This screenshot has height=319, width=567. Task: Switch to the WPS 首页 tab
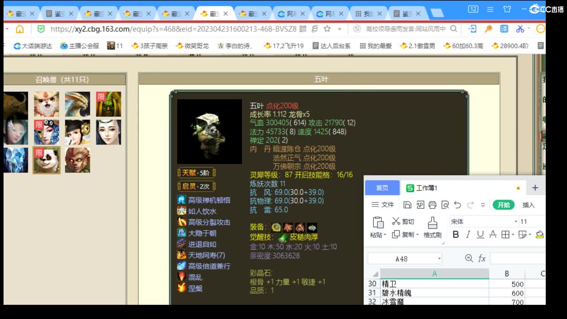tap(382, 188)
